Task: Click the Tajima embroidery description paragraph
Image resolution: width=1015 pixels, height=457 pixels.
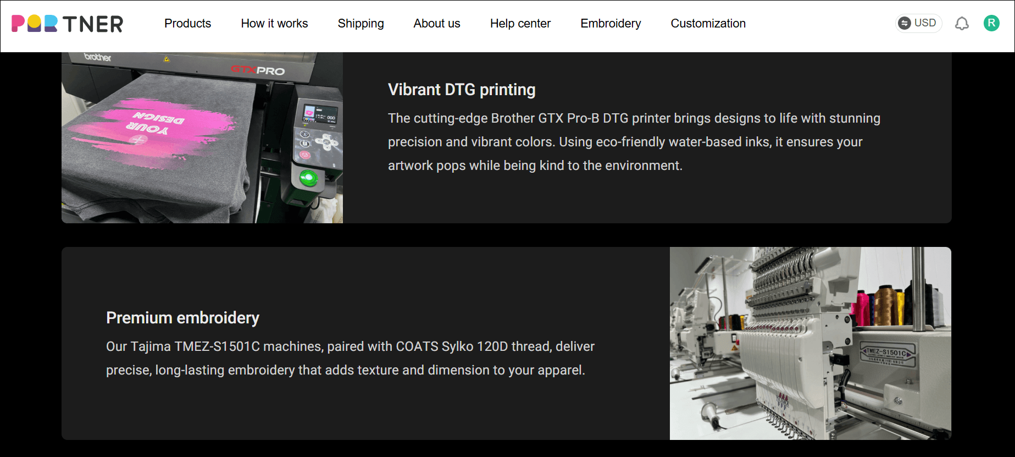Action: click(350, 358)
